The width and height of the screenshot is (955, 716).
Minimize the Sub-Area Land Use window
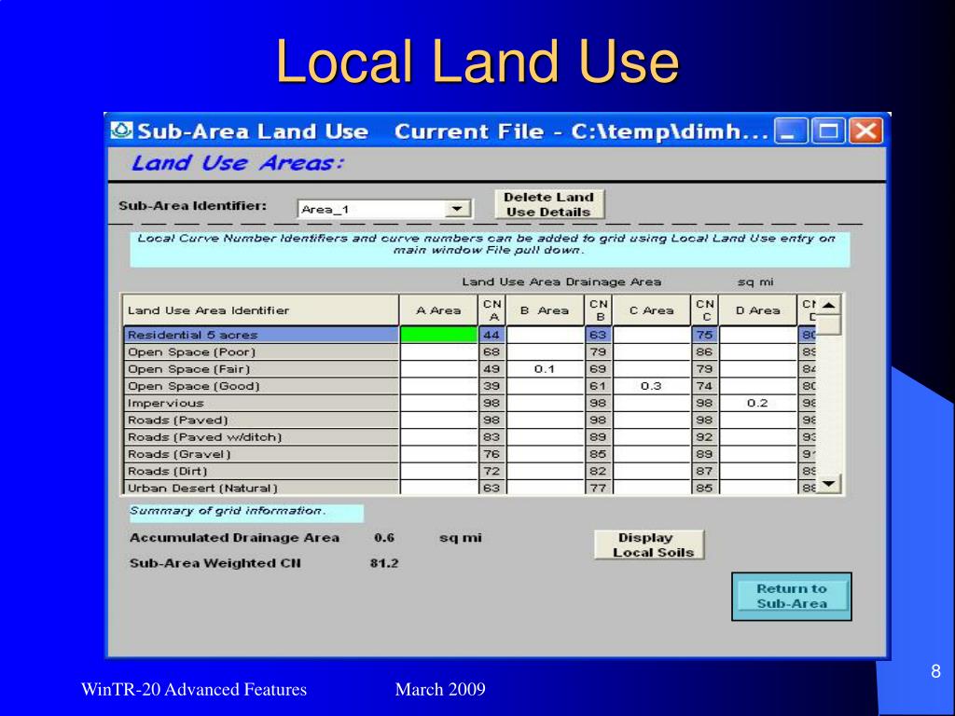tap(790, 131)
